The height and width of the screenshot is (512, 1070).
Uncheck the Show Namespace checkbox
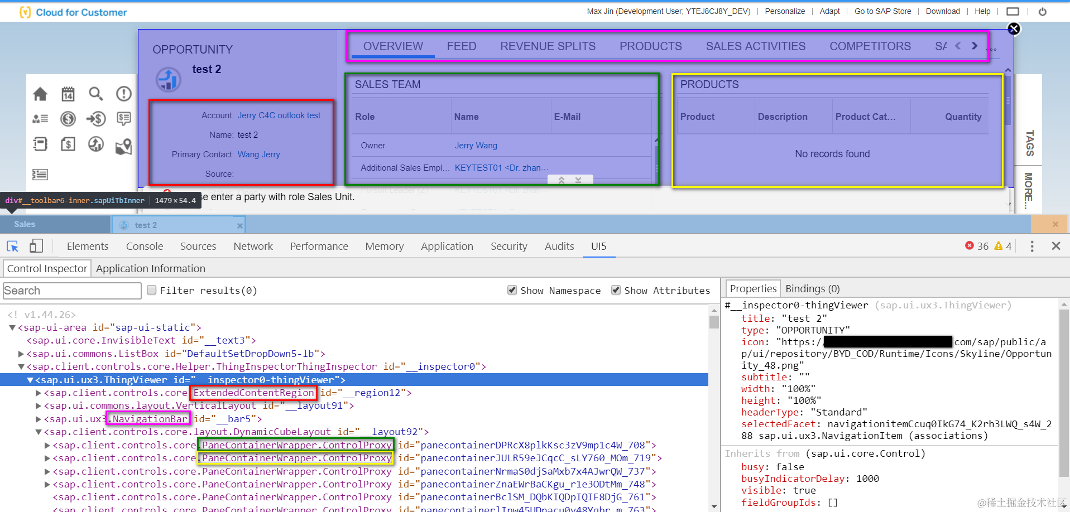click(512, 290)
